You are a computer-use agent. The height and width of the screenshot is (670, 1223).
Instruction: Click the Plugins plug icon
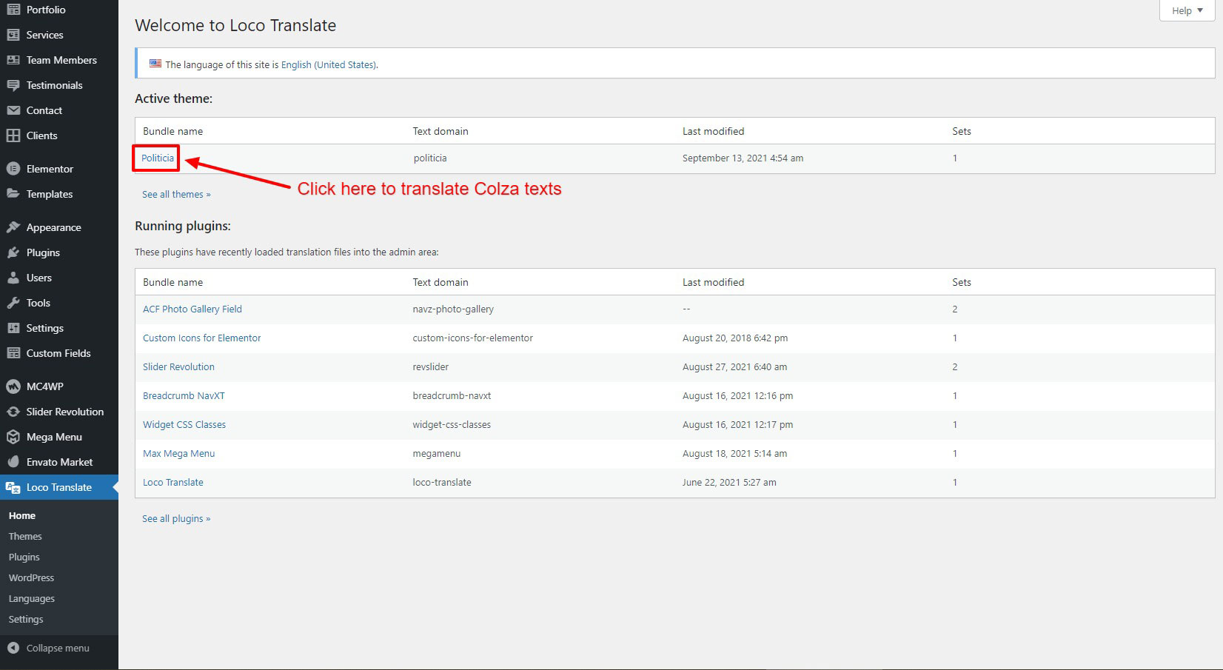click(13, 252)
